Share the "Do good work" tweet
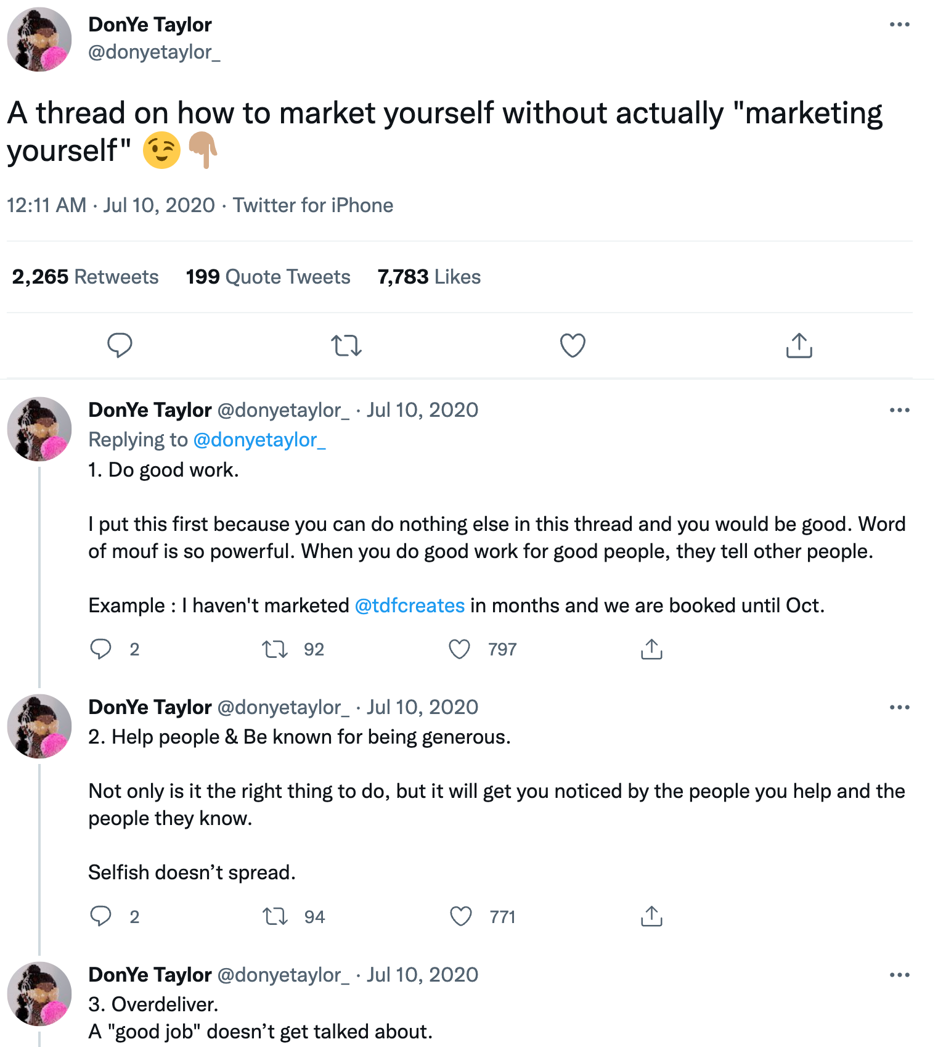The width and height of the screenshot is (938, 1047). 651,649
